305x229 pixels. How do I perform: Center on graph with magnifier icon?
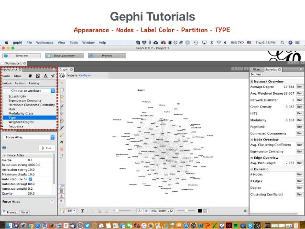pyautogui.click(x=62, y=186)
